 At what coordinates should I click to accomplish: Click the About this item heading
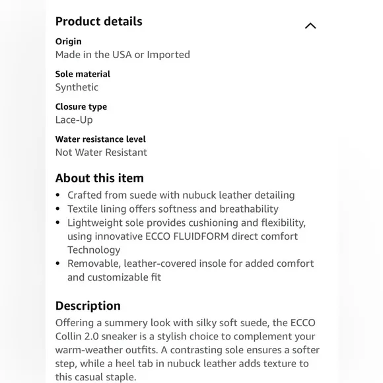(x=100, y=178)
